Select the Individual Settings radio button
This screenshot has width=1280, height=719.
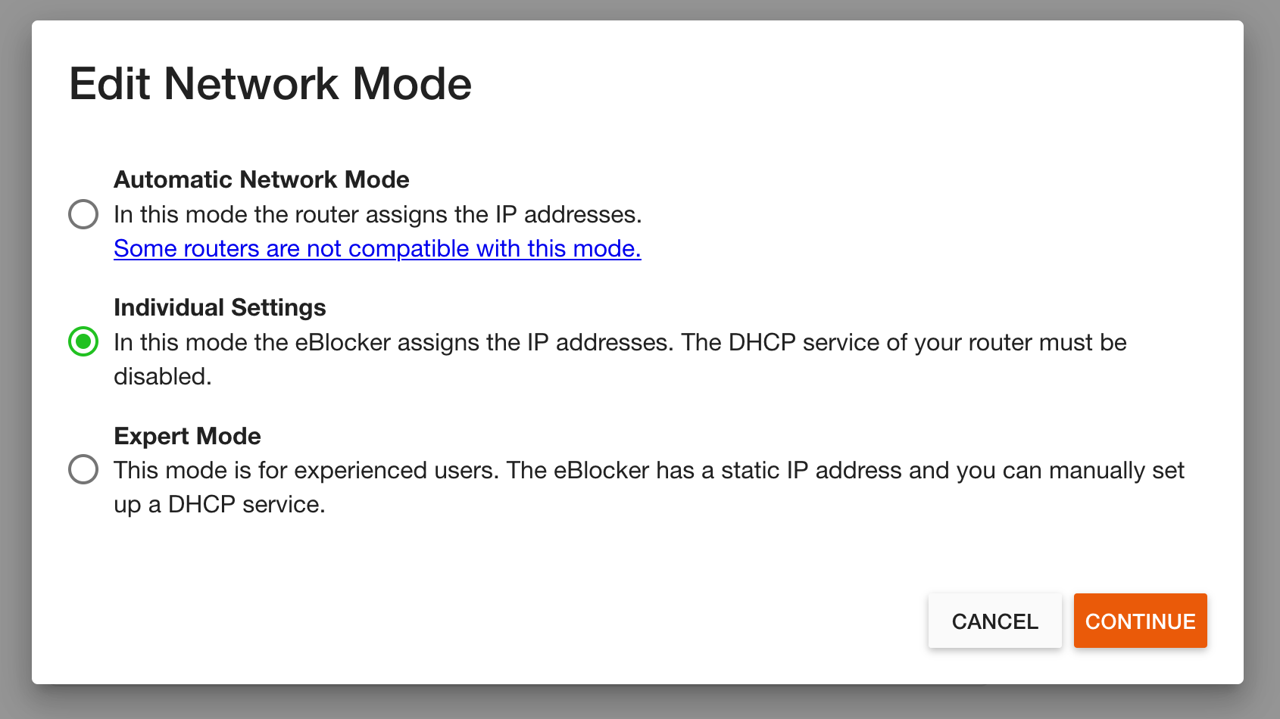click(x=83, y=342)
